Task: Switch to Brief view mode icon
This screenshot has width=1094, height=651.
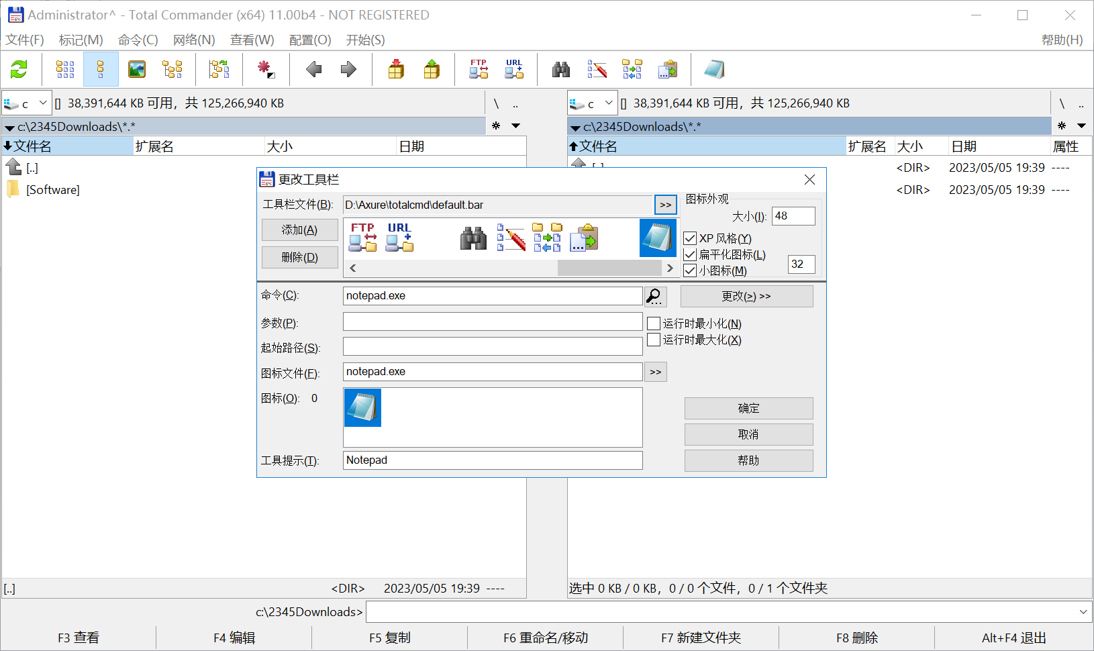Action: (x=65, y=69)
